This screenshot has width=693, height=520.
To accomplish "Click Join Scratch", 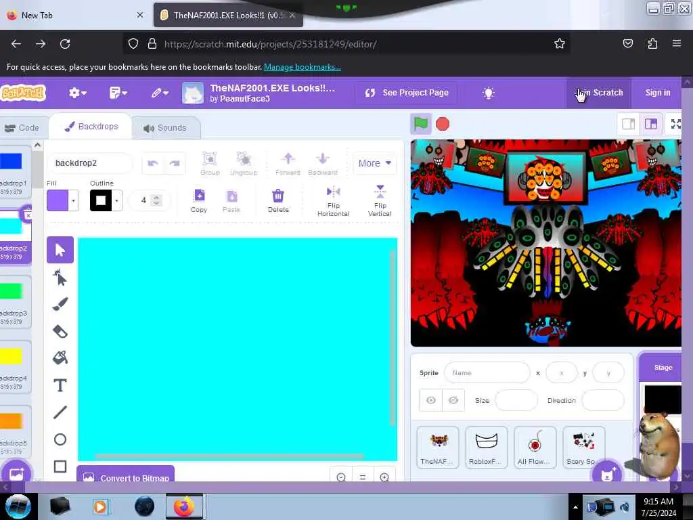I will point(600,93).
